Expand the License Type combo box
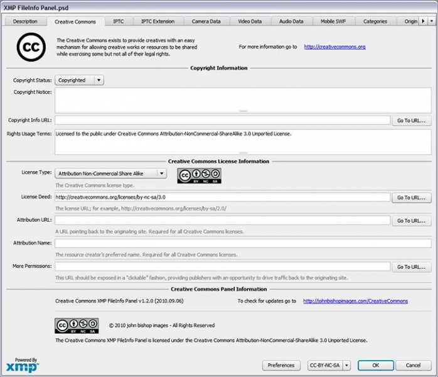Screen dimensions: 438x377 coord(111,173)
